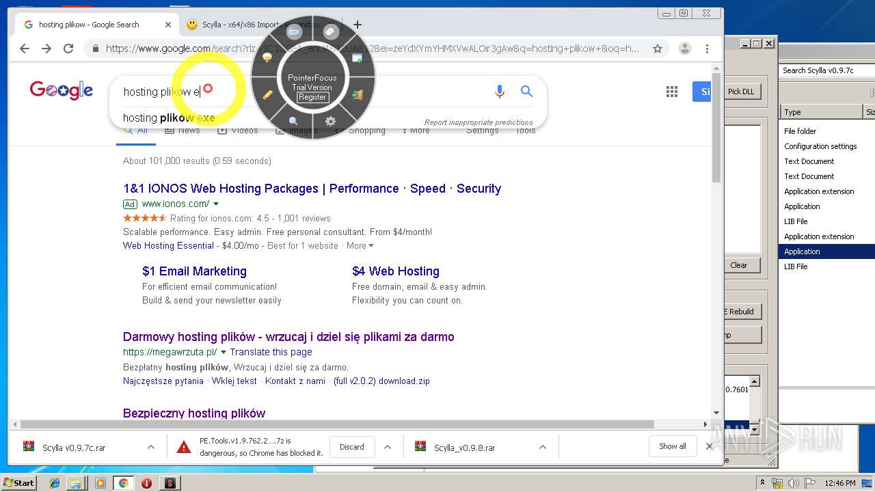Launch Internet Explorer from the taskbar
Screen dimensions: 875x492
tap(55, 483)
